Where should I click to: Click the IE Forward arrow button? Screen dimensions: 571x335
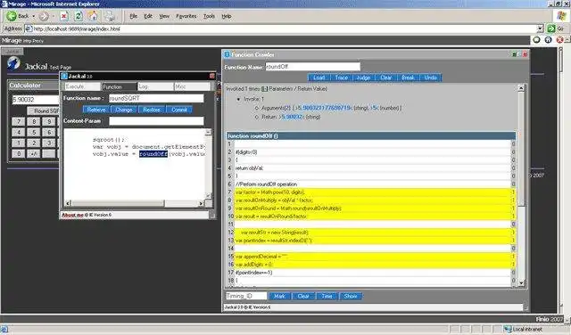click(44, 16)
